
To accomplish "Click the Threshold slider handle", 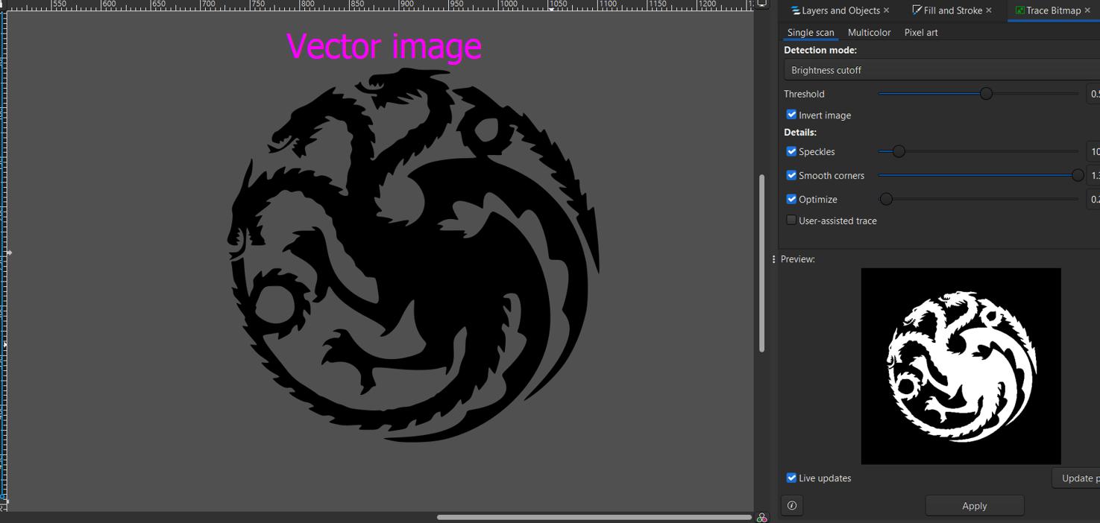I will pos(986,93).
